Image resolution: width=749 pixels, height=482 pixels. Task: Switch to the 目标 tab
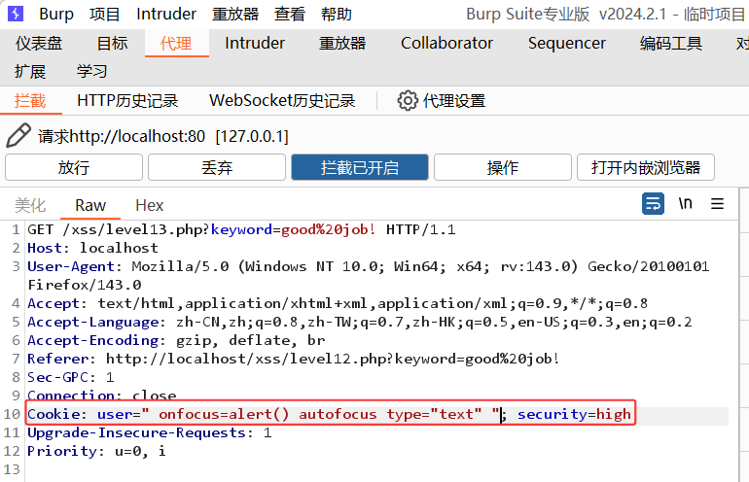[112, 43]
